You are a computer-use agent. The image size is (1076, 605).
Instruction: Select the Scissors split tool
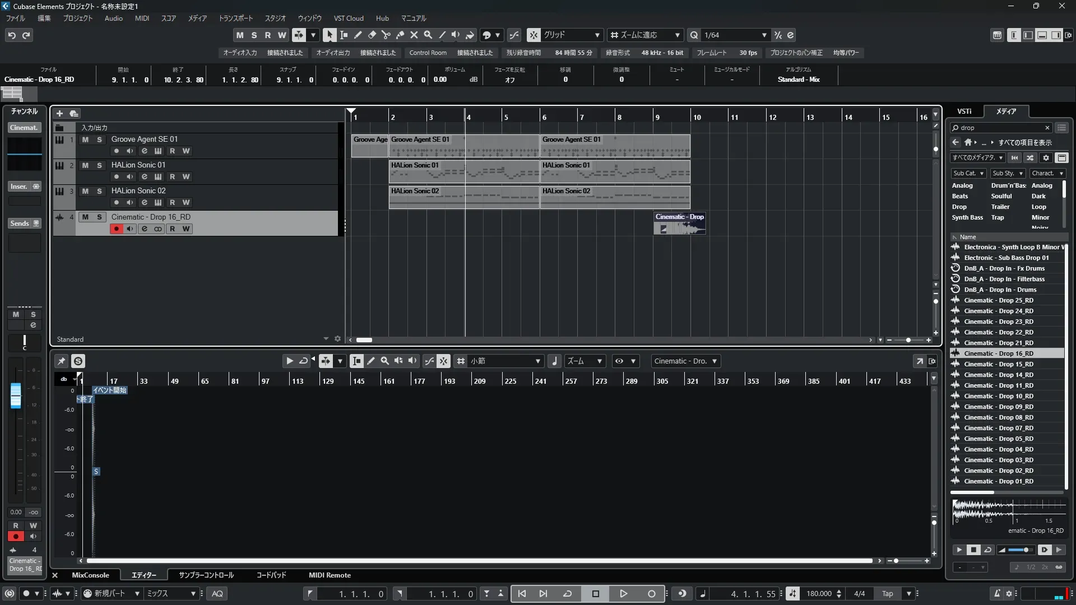click(x=386, y=35)
